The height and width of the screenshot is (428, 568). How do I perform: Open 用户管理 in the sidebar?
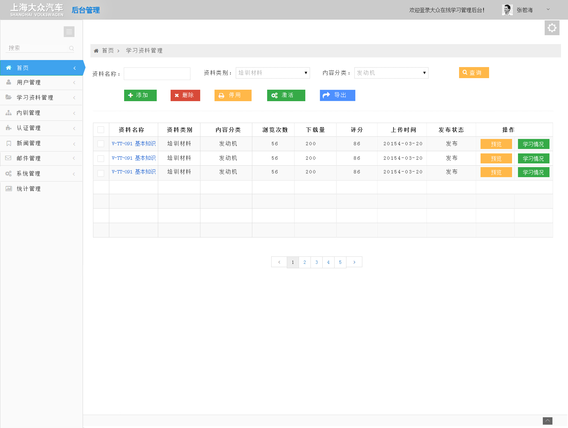pyautogui.click(x=41, y=83)
